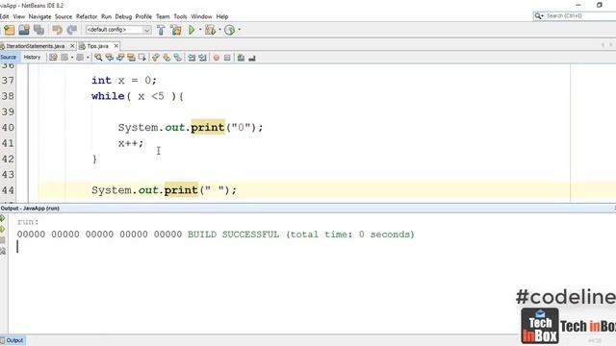Click the Build Project hammer icon

tap(161, 30)
